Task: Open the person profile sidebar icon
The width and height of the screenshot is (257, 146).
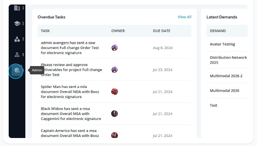Action: click(17, 55)
